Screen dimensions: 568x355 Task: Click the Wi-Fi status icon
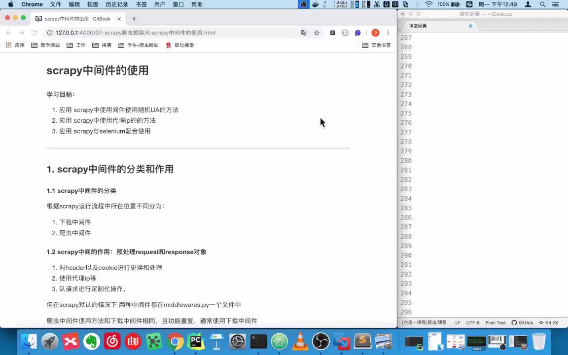point(429,4)
